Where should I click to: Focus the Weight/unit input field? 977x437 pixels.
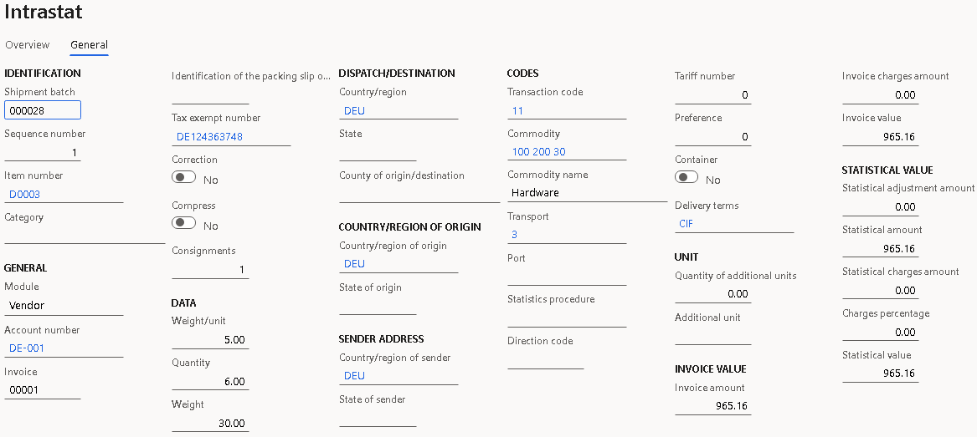point(210,340)
